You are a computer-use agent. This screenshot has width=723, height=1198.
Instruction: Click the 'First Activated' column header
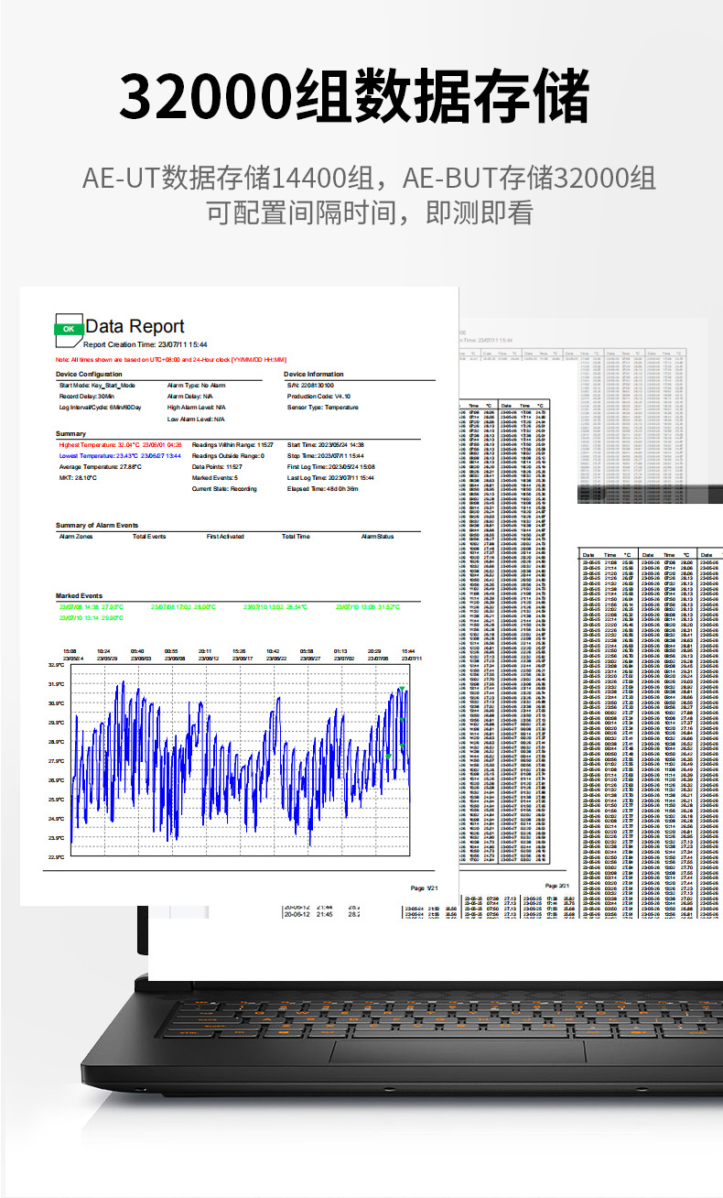[x=225, y=537]
